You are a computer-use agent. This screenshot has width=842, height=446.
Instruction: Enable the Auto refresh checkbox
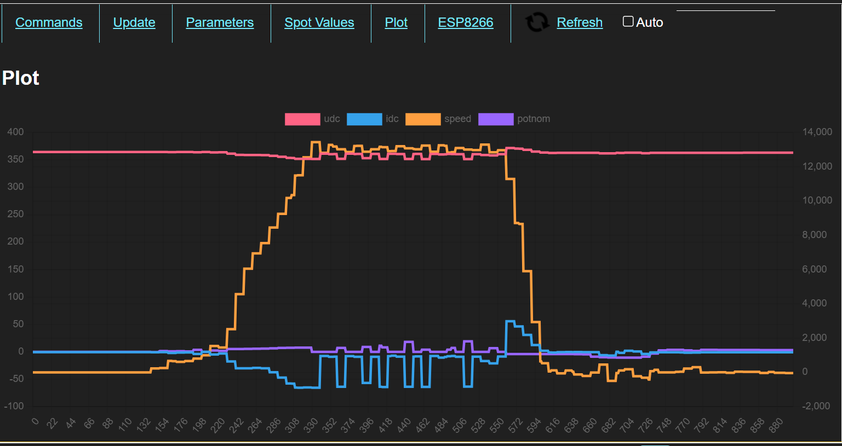[x=628, y=22]
